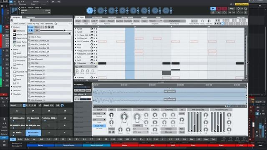This screenshot has height=150, width=267.
Task: Switch to the Layer Mixer tab
Action: (x=97, y=17)
